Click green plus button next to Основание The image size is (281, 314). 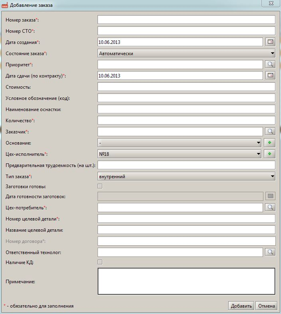tap(269, 143)
